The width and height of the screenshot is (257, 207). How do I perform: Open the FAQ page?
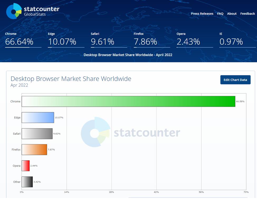point(220,14)
